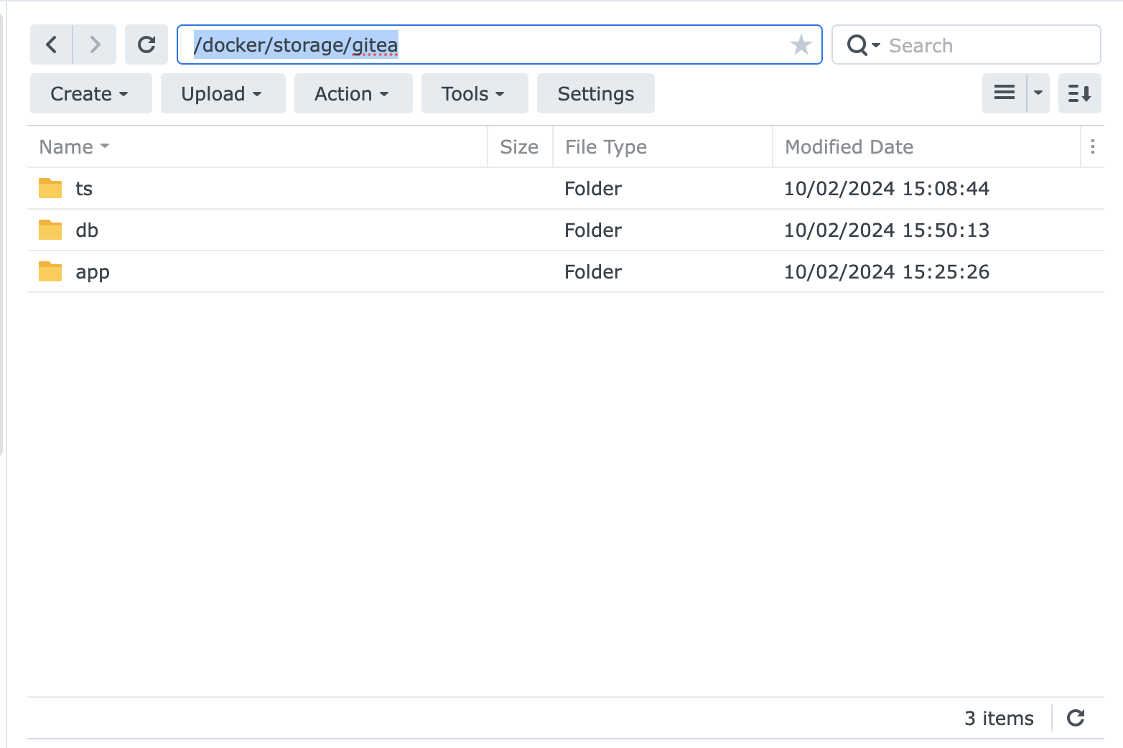Viewport: 1123px width, 748px height.
Task: Click date 10/02/2024 15:25:26
Action: tap(887, 271)
